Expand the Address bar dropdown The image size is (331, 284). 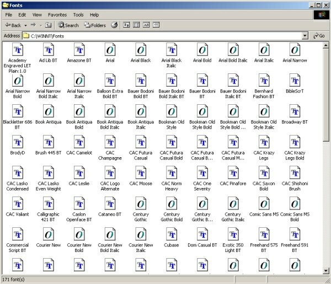point(305,36)
